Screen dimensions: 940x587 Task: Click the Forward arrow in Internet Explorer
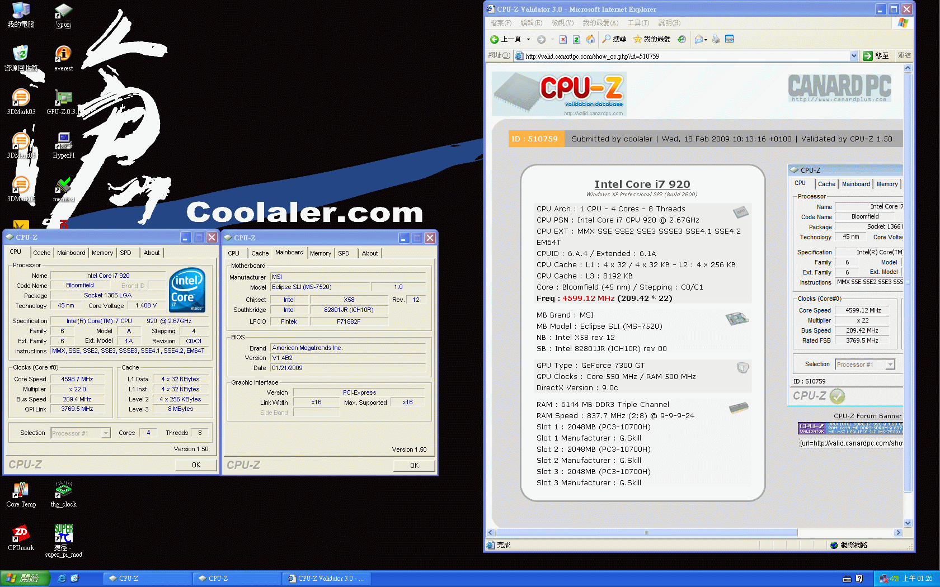click(x=541, y=39)
